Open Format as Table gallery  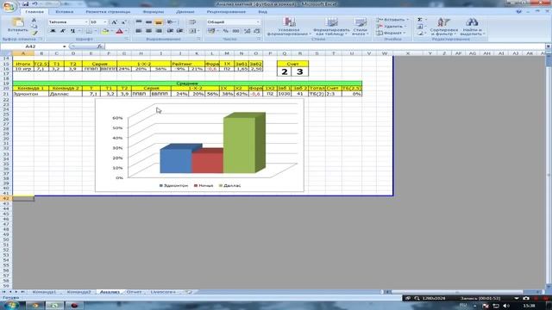point(331,27)
